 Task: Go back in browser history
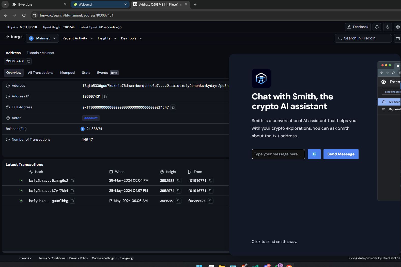tap(6, 15)
